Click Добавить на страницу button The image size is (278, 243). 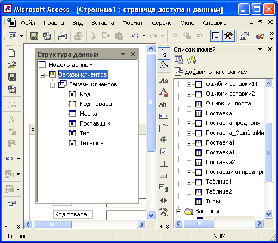point(211,72)
